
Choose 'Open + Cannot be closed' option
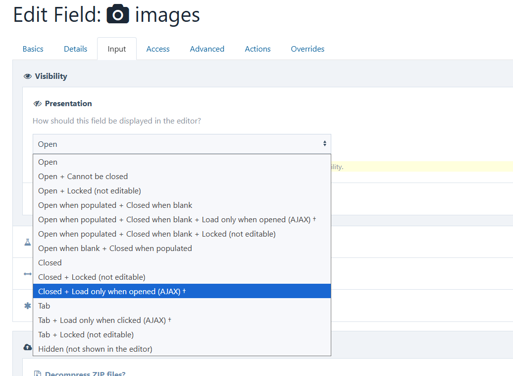[x=83, y=177]
